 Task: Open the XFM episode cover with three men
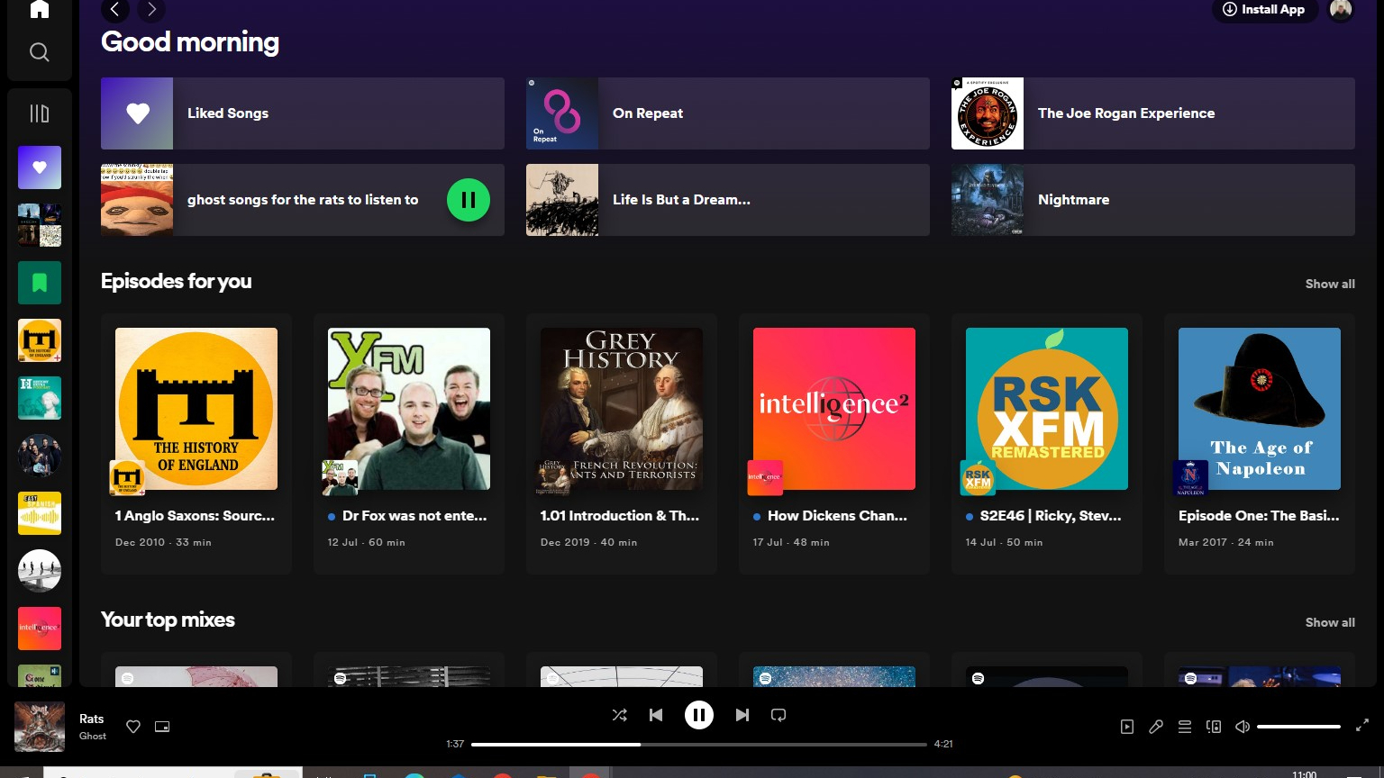point(409,409)
